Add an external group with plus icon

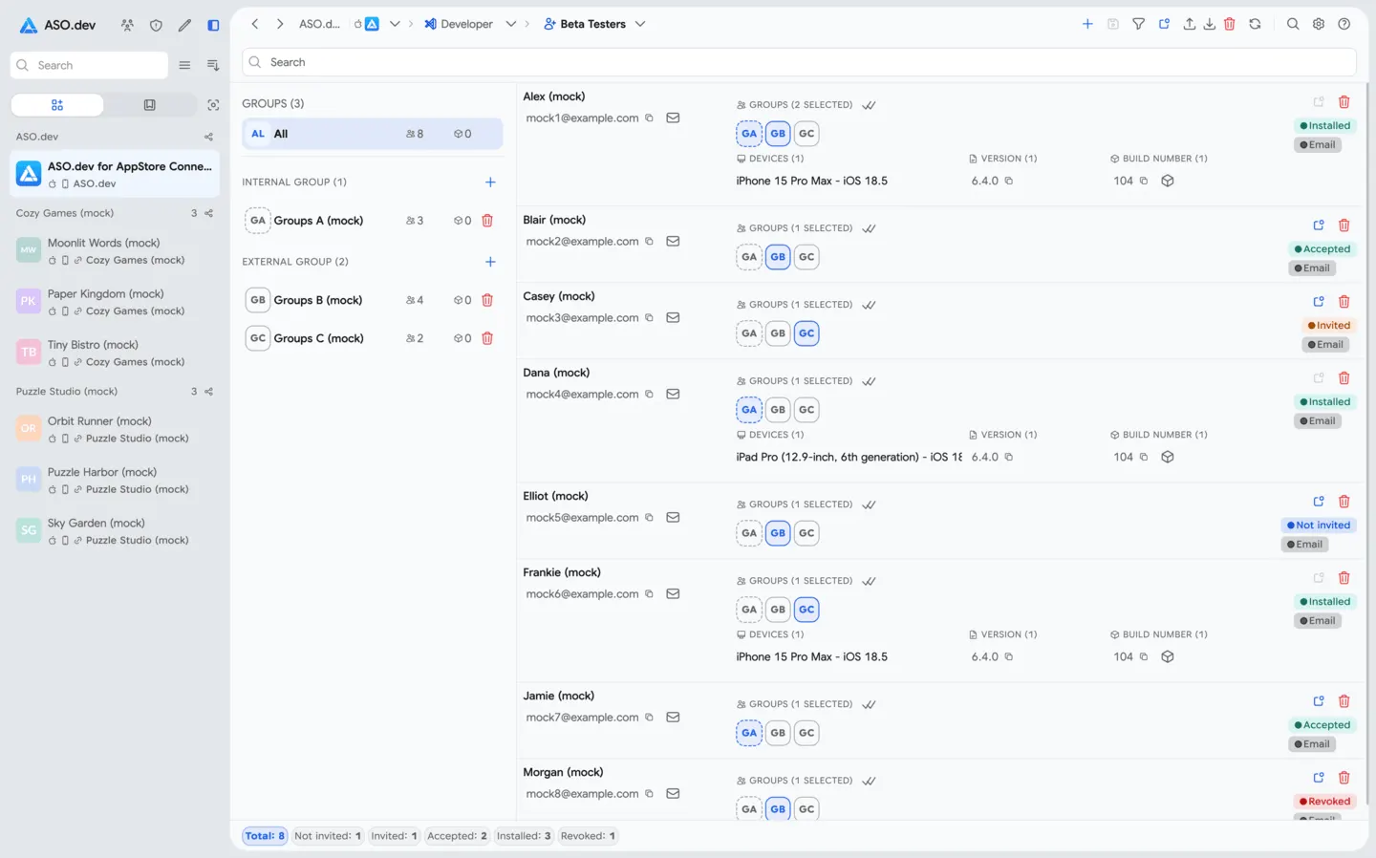tap(490, 261)
